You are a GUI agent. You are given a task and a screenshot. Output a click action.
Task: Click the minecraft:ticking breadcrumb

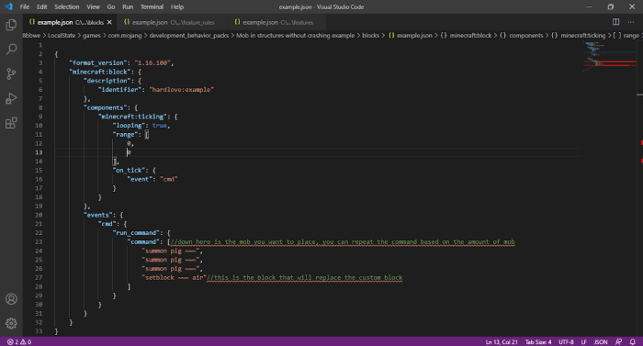pos(578,35)
